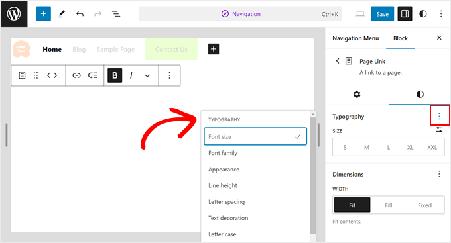Screen dimensions: 451x243
Task: Choose font size XXL
Action: pos(432,148)
